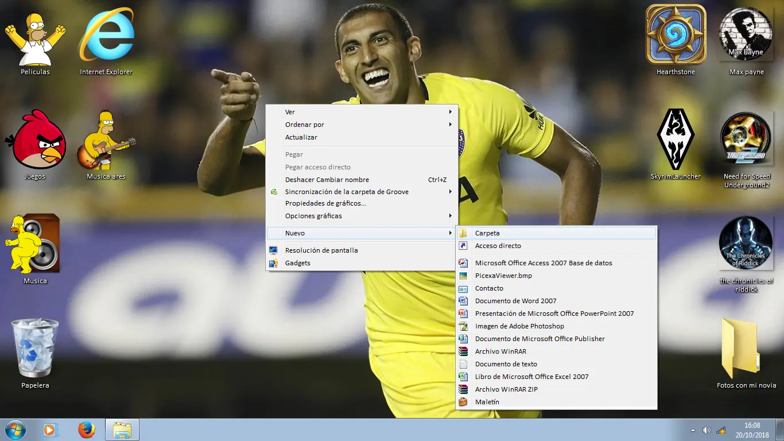Click Deshacer Cambiar nombre entry

362,180
